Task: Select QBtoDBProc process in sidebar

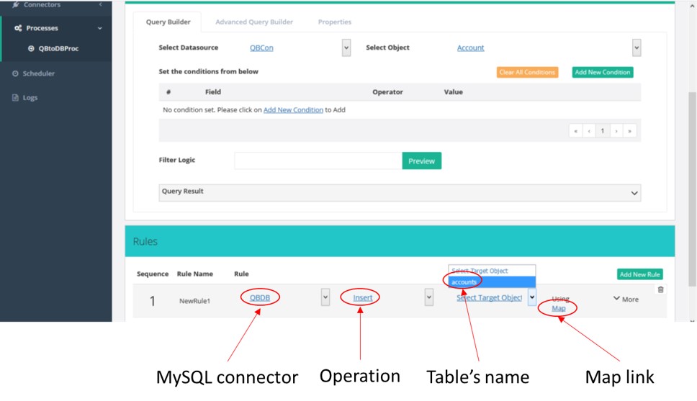Action: pyautogui.click(x=58, y=49)
